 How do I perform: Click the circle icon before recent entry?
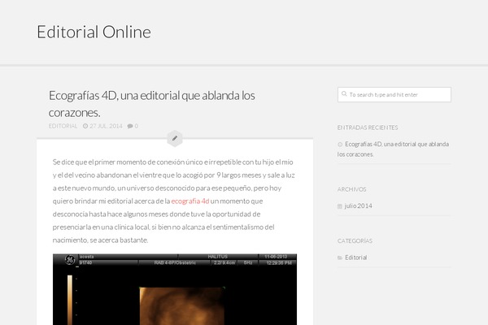click(340, 145)
